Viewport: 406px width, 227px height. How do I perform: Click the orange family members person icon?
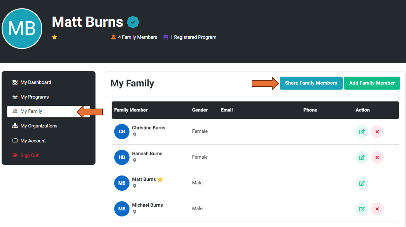pyautogui.click(x=113, y=37)
